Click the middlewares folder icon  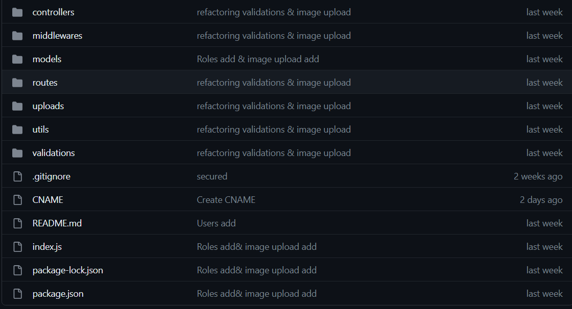(17, 36)
